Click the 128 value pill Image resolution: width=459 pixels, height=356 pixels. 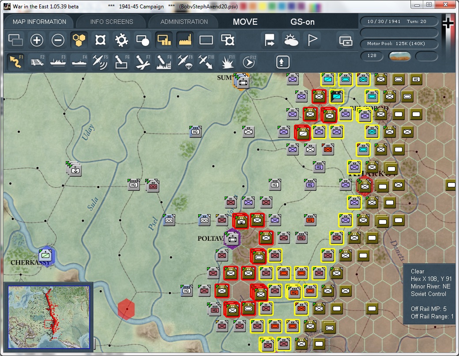point(372,56)
